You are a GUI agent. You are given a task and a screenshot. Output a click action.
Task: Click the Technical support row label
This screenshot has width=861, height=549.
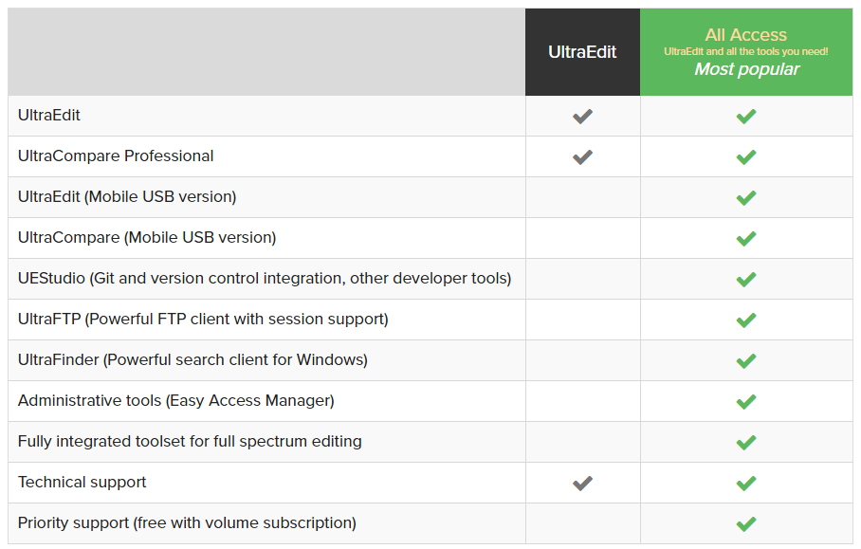82,482
